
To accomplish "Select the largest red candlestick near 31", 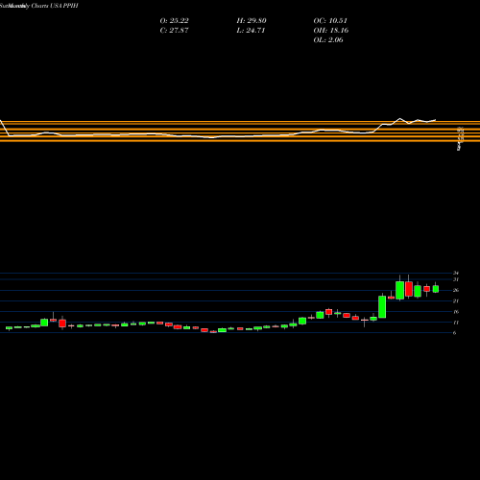I will (x=409, y=289).
